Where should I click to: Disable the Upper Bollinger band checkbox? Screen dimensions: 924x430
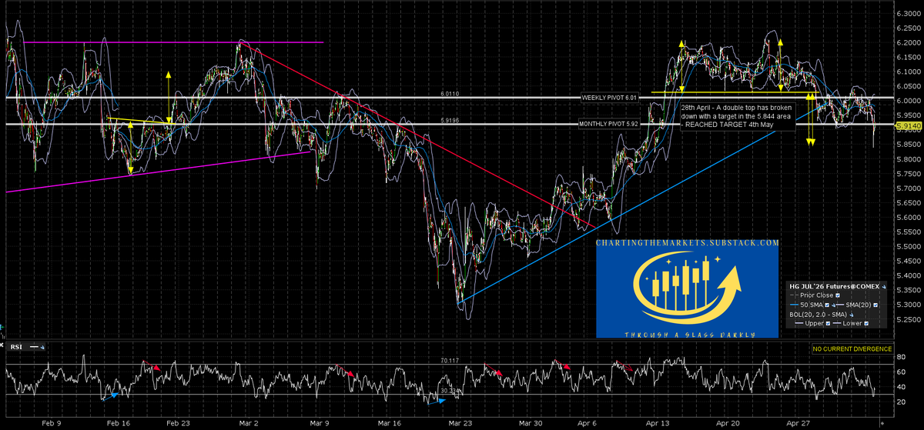click(828, 323)
